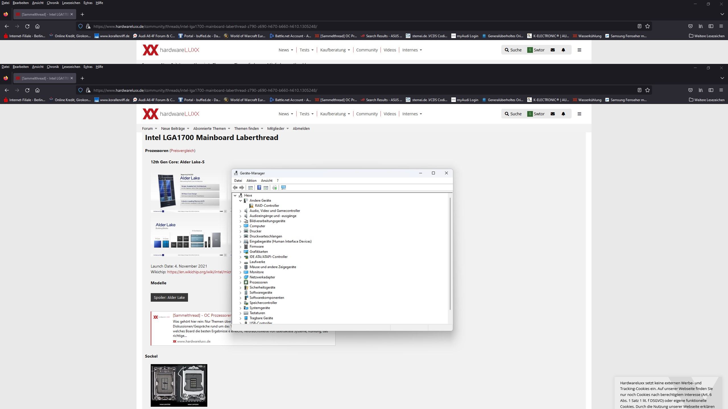This screenshot has height=409, width=728.
Task: Click the Home icon in lower Firefox window
Action: point(37,90)
